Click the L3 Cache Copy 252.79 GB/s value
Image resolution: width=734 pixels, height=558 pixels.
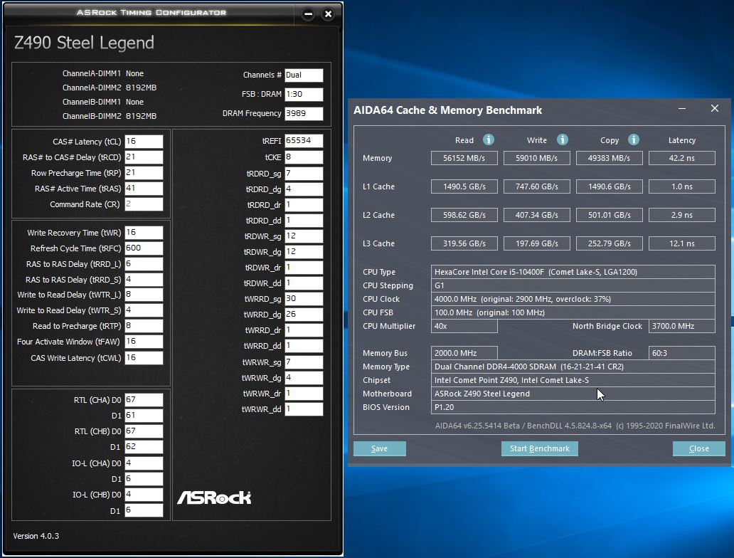coord(609,243)
